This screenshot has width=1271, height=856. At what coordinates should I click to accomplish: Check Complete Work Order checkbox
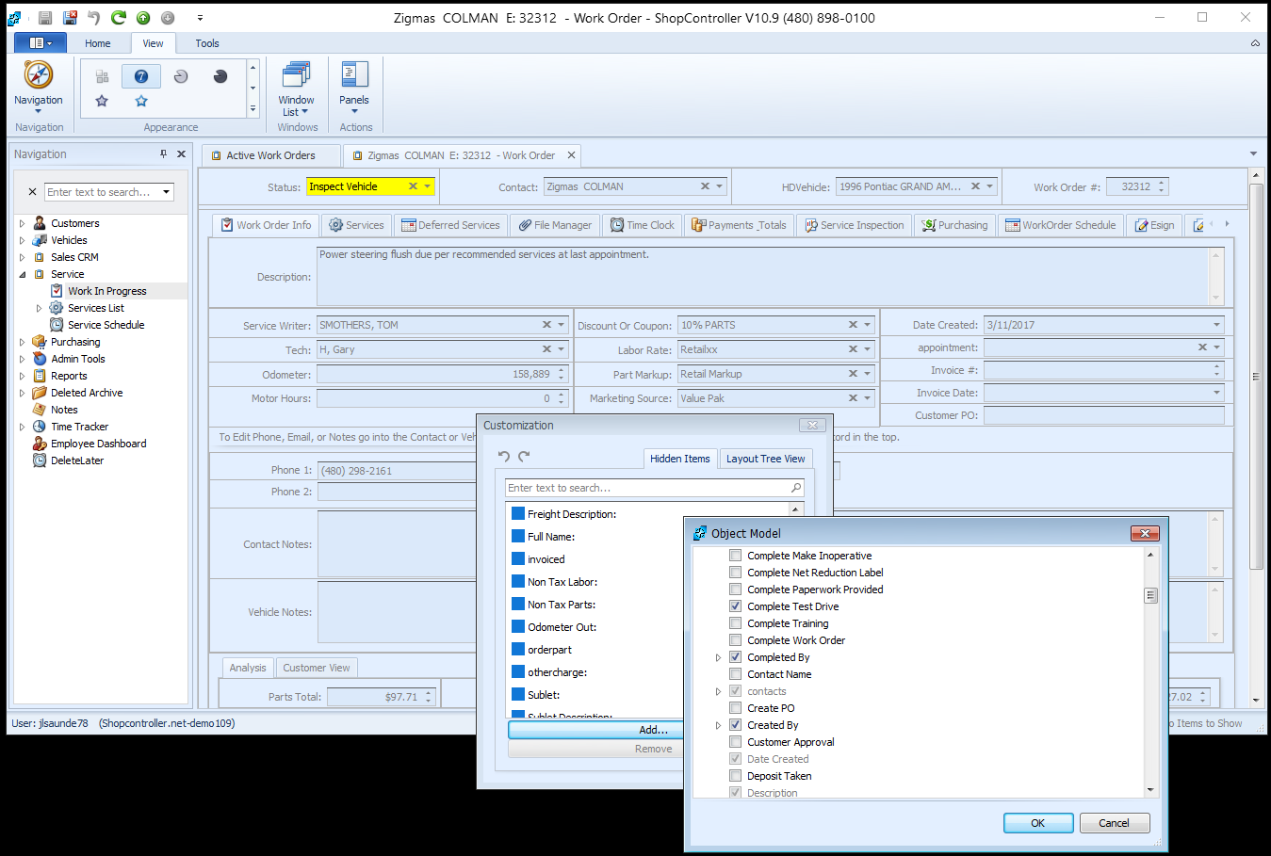736,640
